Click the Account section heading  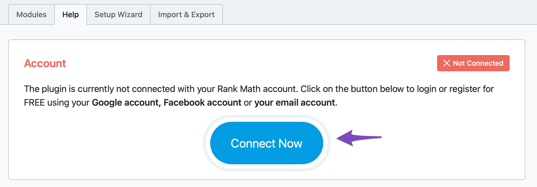click(44, 63)
